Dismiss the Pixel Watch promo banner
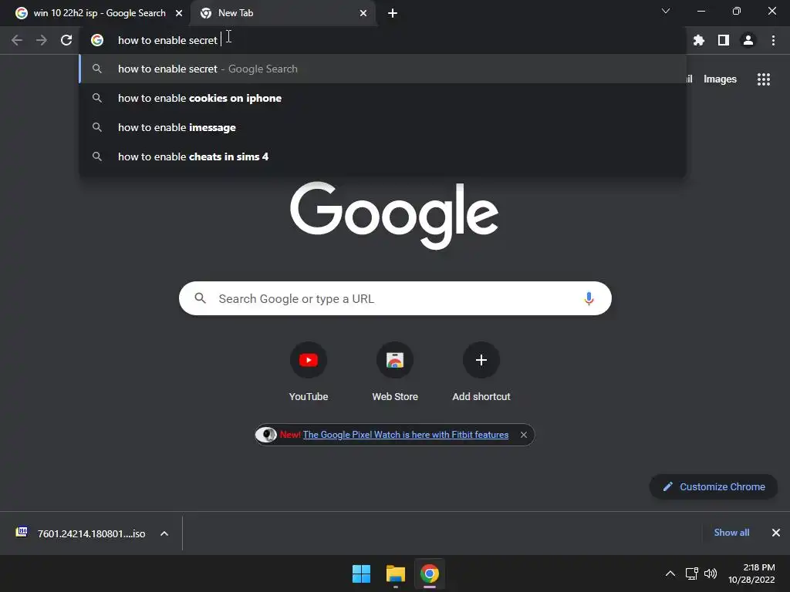This screenshot has width=790, height=592. (524, 435)
